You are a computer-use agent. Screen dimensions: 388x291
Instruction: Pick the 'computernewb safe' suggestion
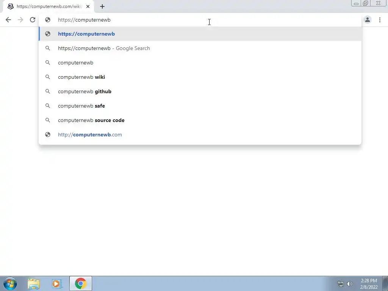(200, 106)
